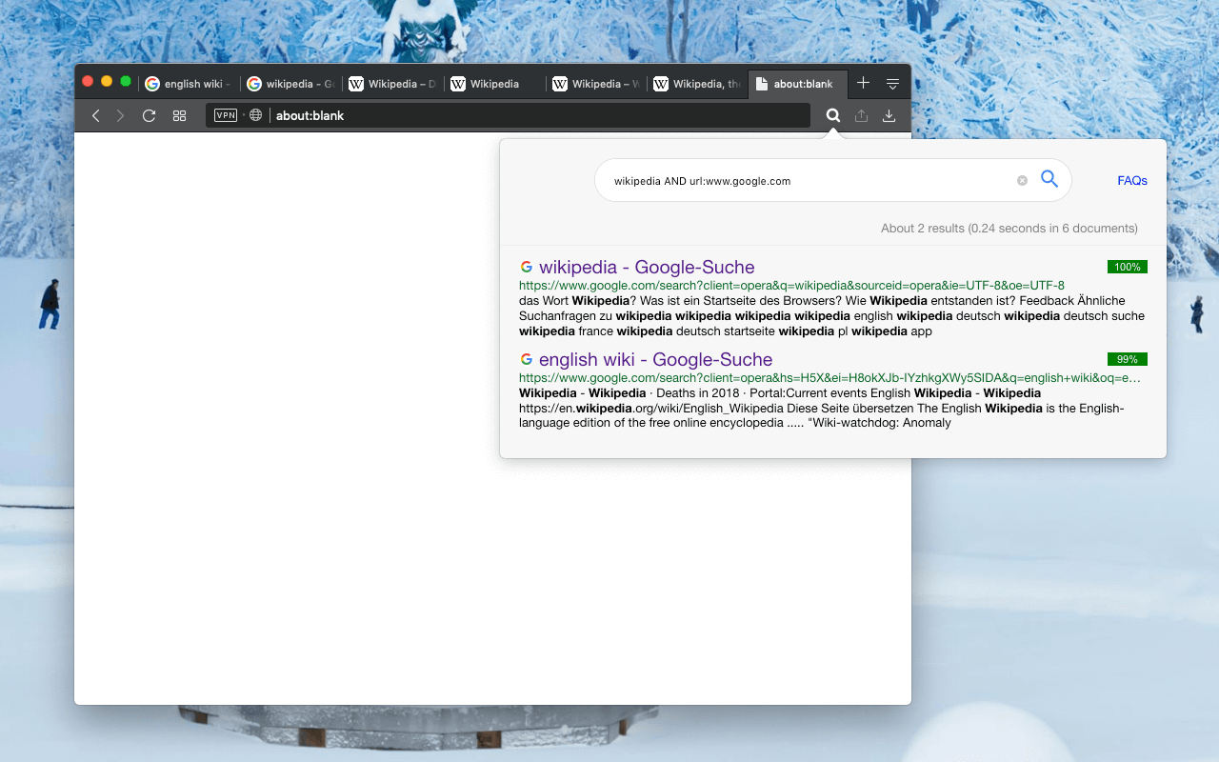Viewport: 1219px width, 762px height.
Task: Maximize window with green button
Action: click(x=126, y=81)
